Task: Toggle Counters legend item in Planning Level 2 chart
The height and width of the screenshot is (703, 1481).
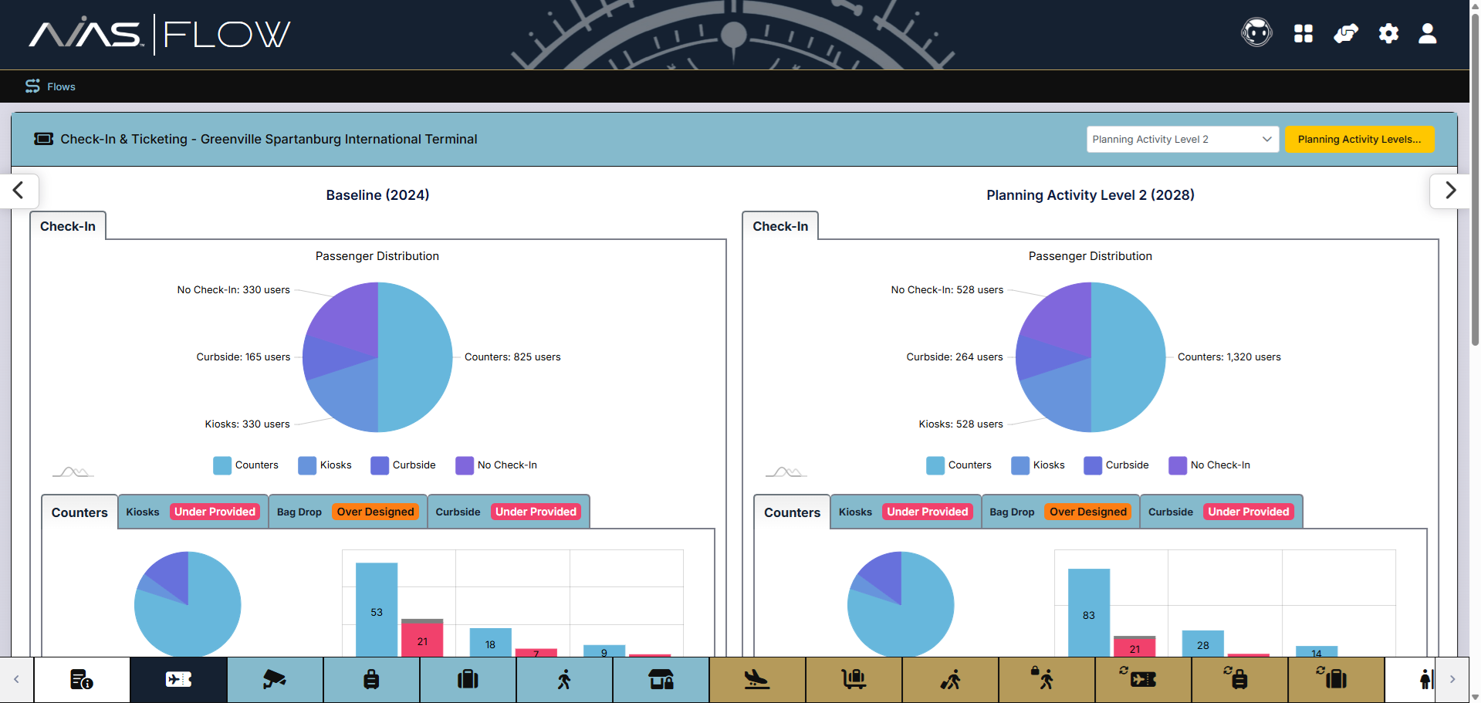Action: 959,465
